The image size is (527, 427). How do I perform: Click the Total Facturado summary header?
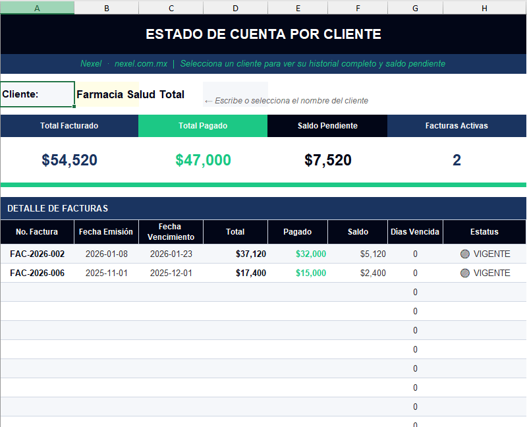point(69,126)
